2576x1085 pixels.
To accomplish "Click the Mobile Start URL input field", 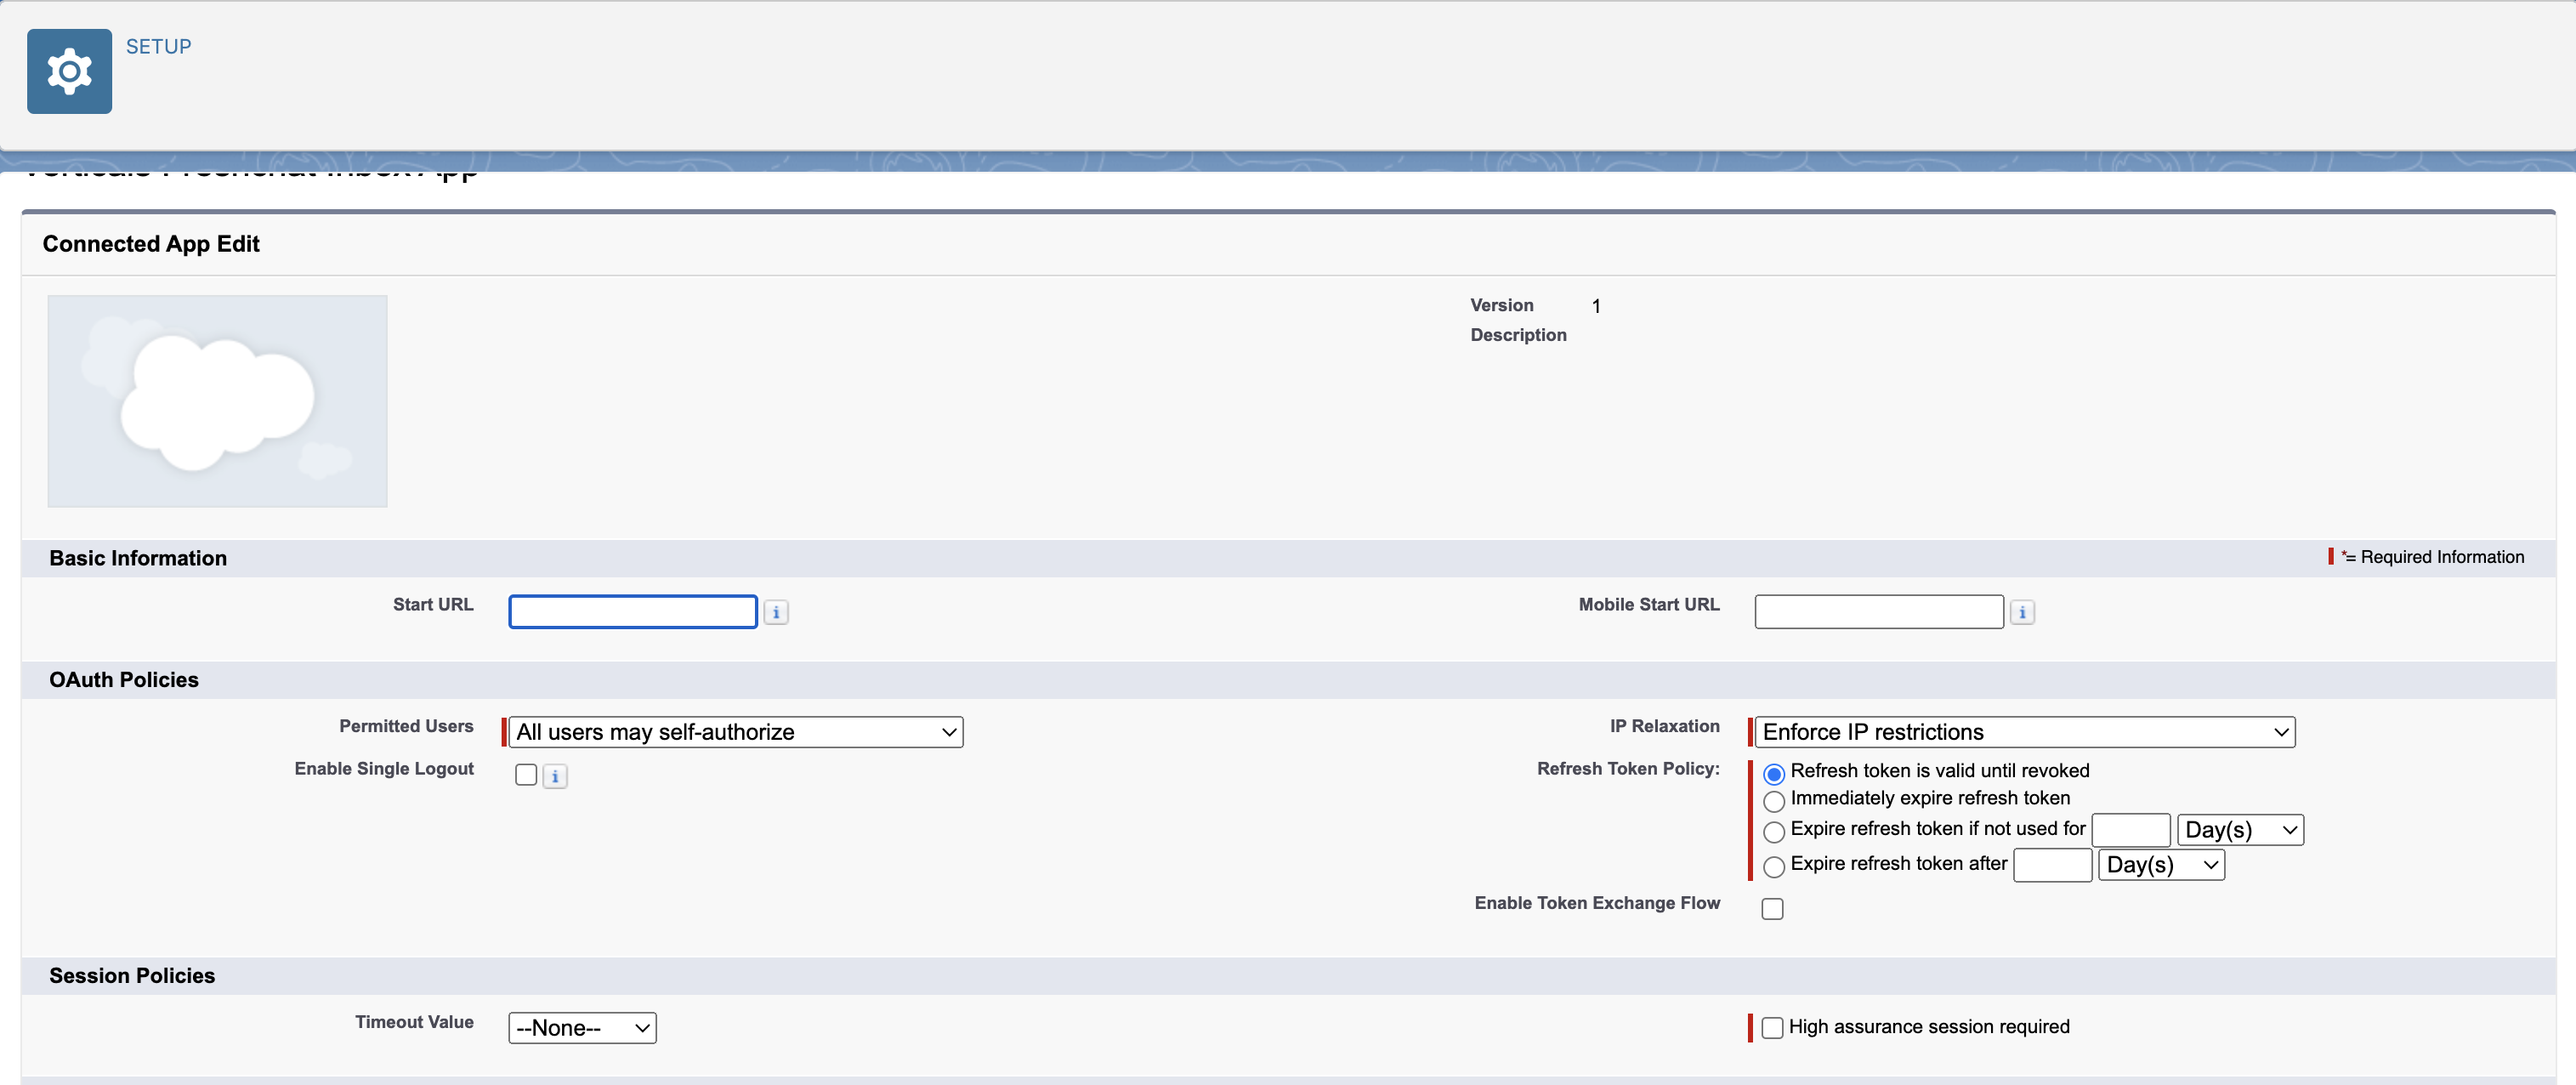I will tap(1878, 612).
